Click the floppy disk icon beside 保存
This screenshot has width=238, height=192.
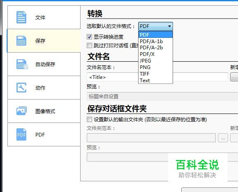click(21, 41)
